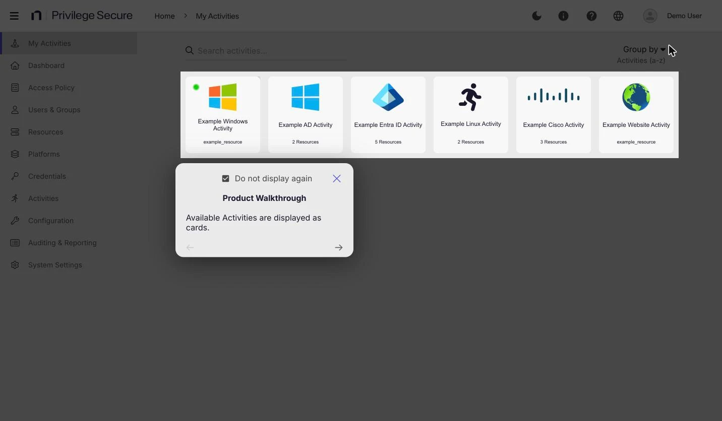Launch the Example Linux Activity card
Screen dimensions: 722x421
471,115
